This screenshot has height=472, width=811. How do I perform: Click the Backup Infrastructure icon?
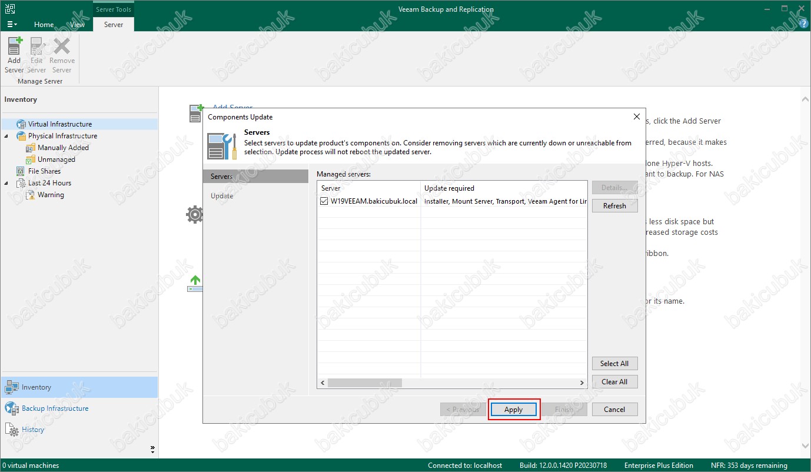coord(12,408)
